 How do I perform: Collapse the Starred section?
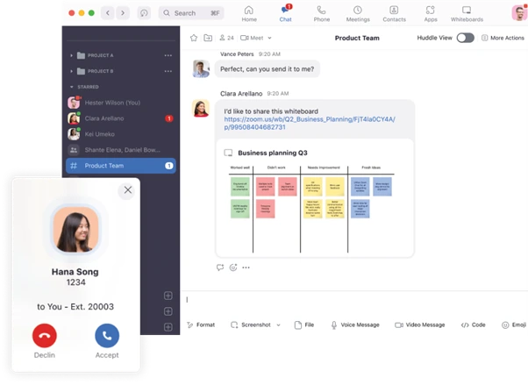72,87
